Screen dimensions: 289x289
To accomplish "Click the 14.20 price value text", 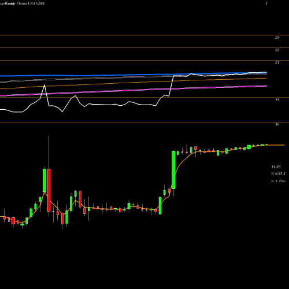I will pos(276,166).
